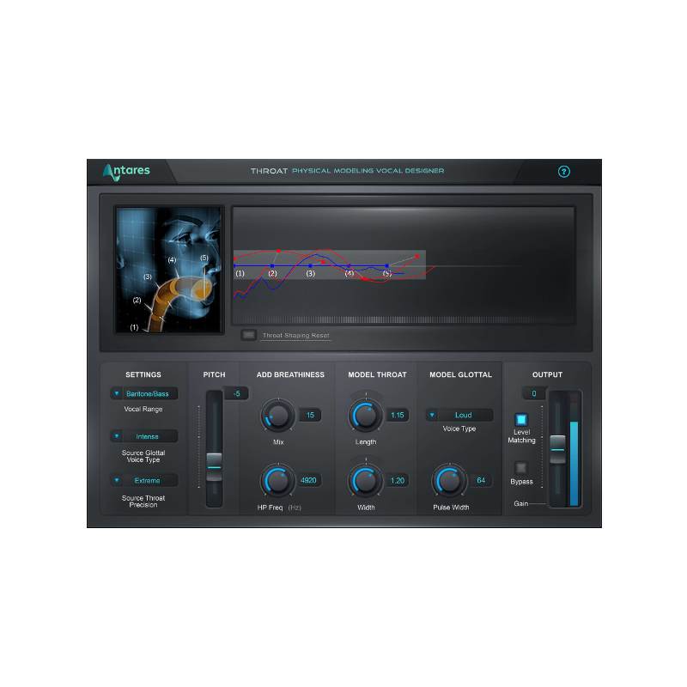Click the THROAT plugin title text
This screenshot has height=687, width=687.
tap(269, 171)
